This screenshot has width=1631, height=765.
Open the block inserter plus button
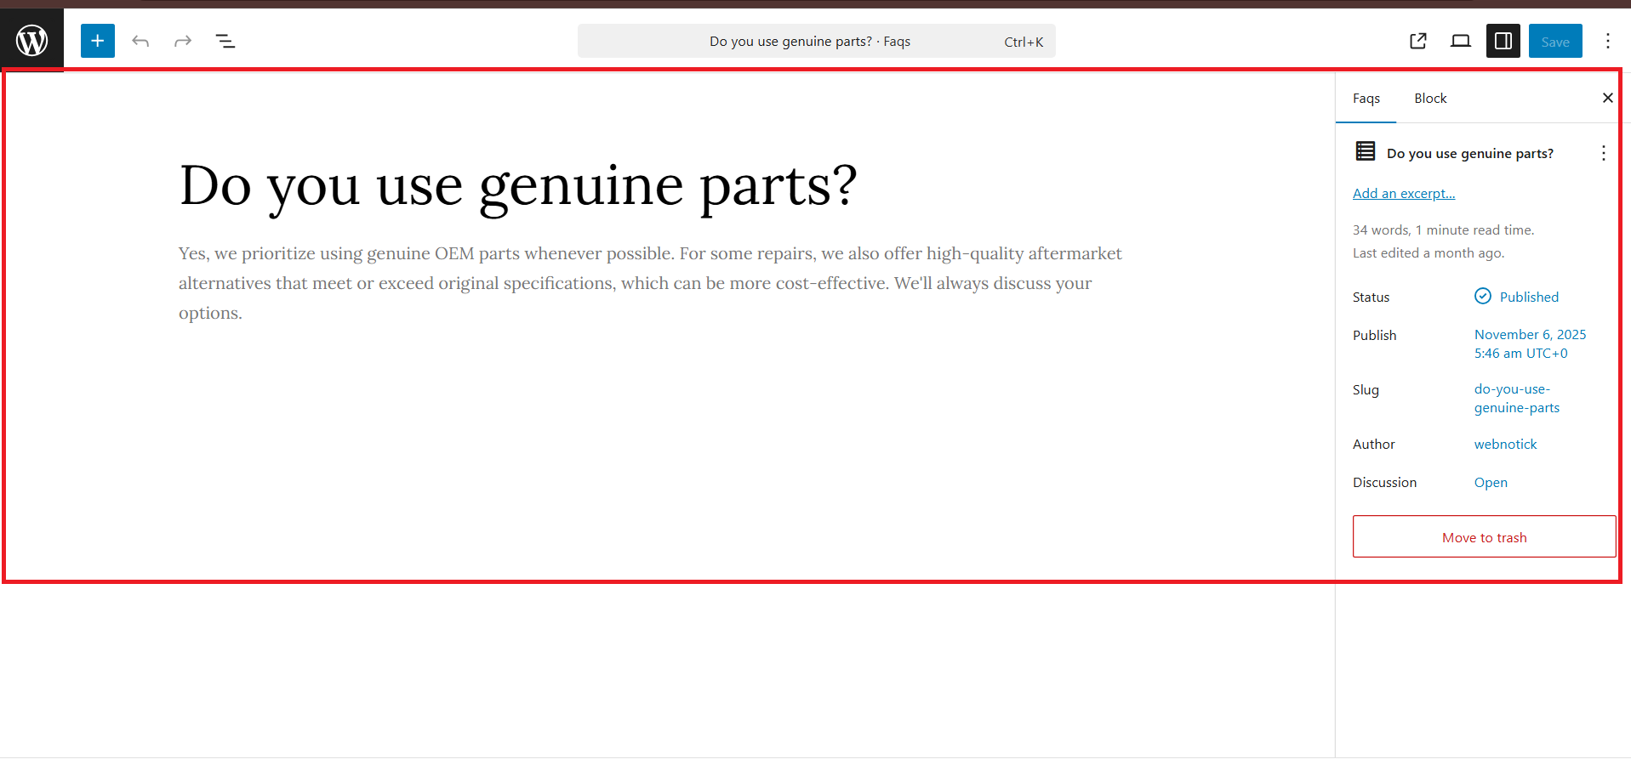click(x=98, y=41)
